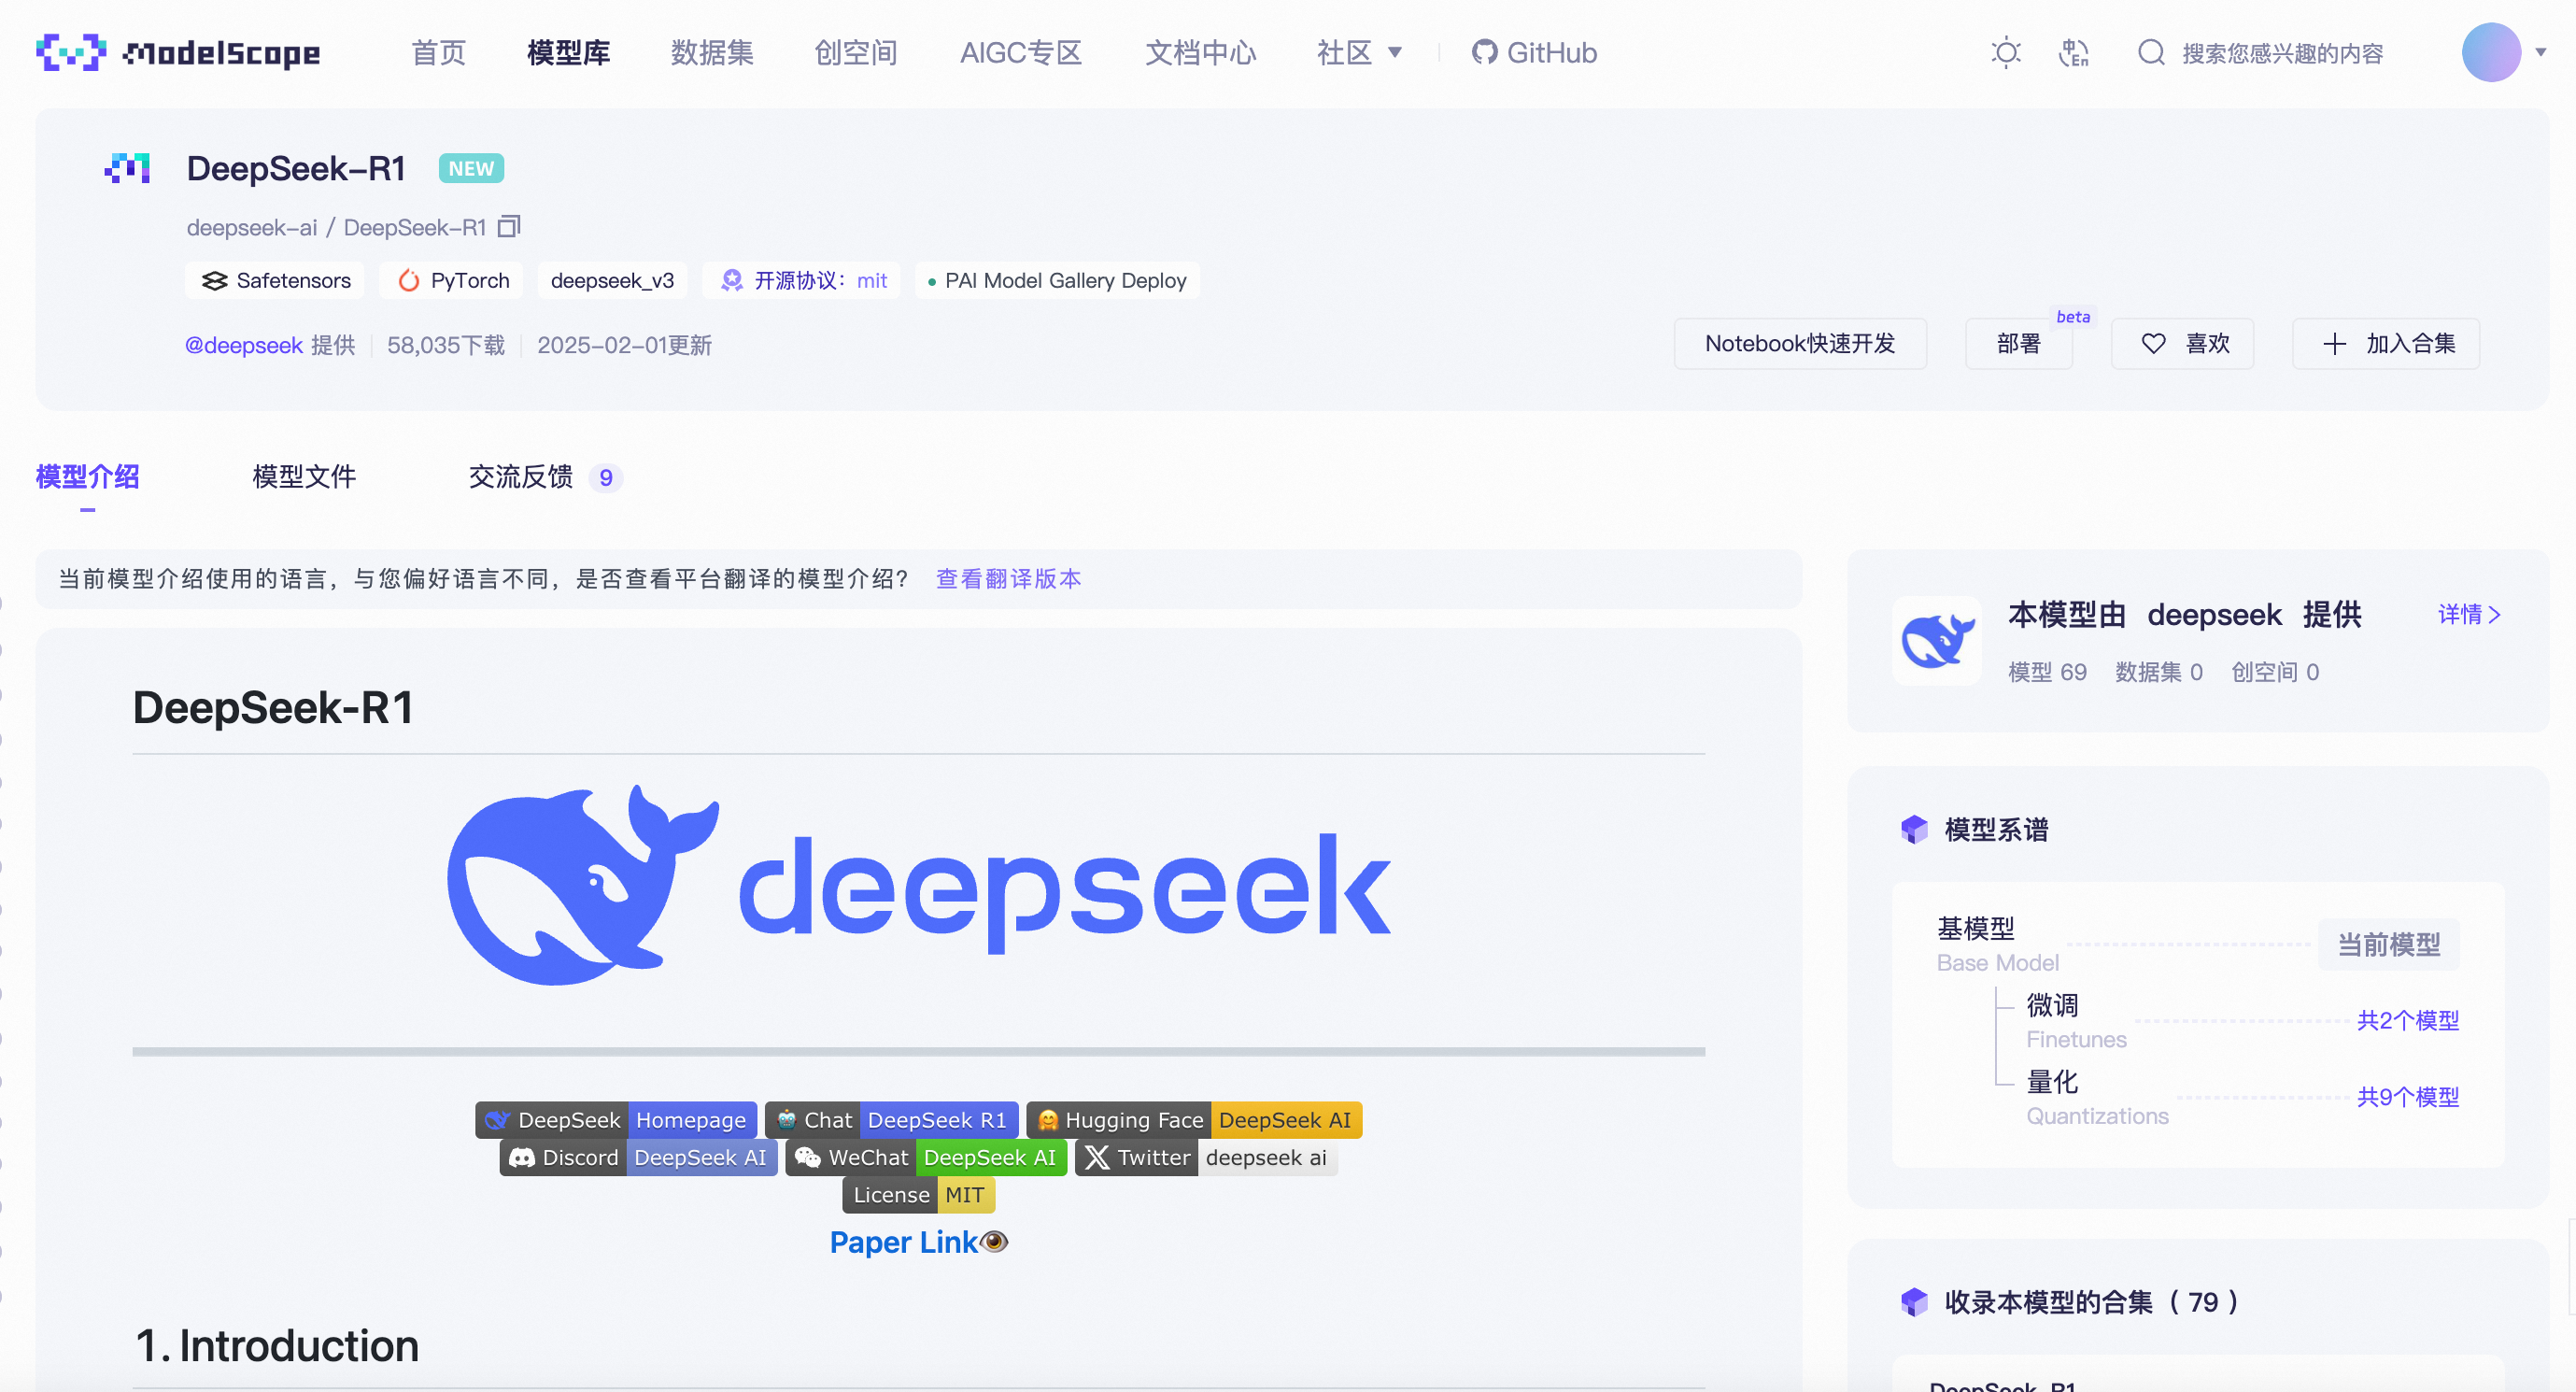Open the 交流反馈 tab

click(x=521, y=477)
